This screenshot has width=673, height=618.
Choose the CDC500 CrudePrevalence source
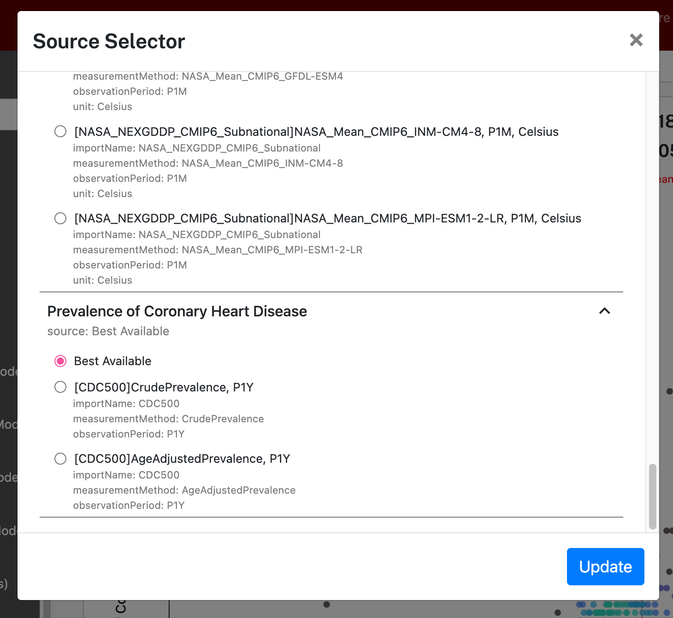[60, 387]
